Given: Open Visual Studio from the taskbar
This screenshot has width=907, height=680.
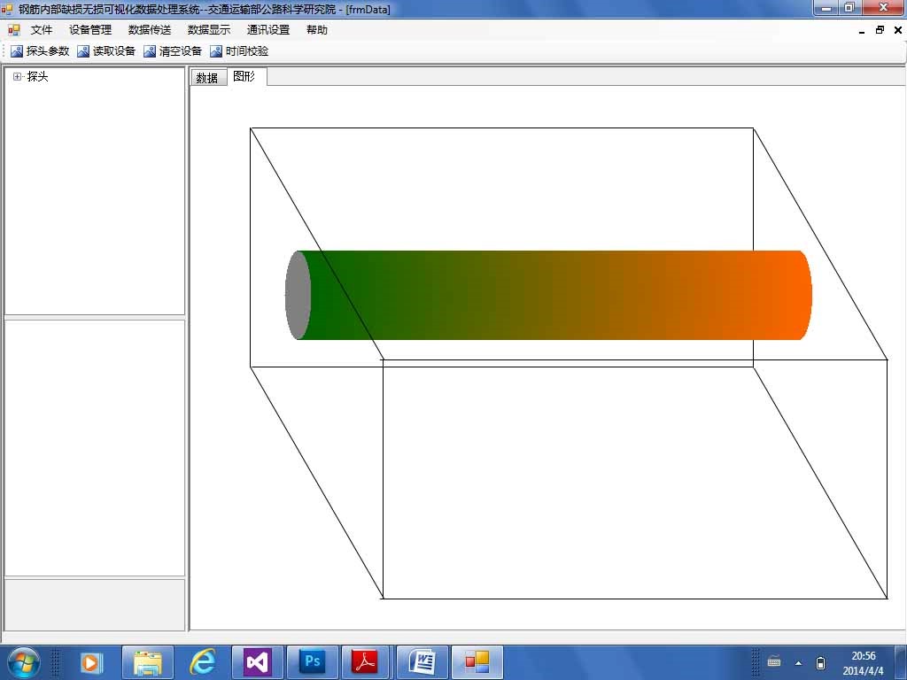Looking at the screenshot, I should pos(256,661).
